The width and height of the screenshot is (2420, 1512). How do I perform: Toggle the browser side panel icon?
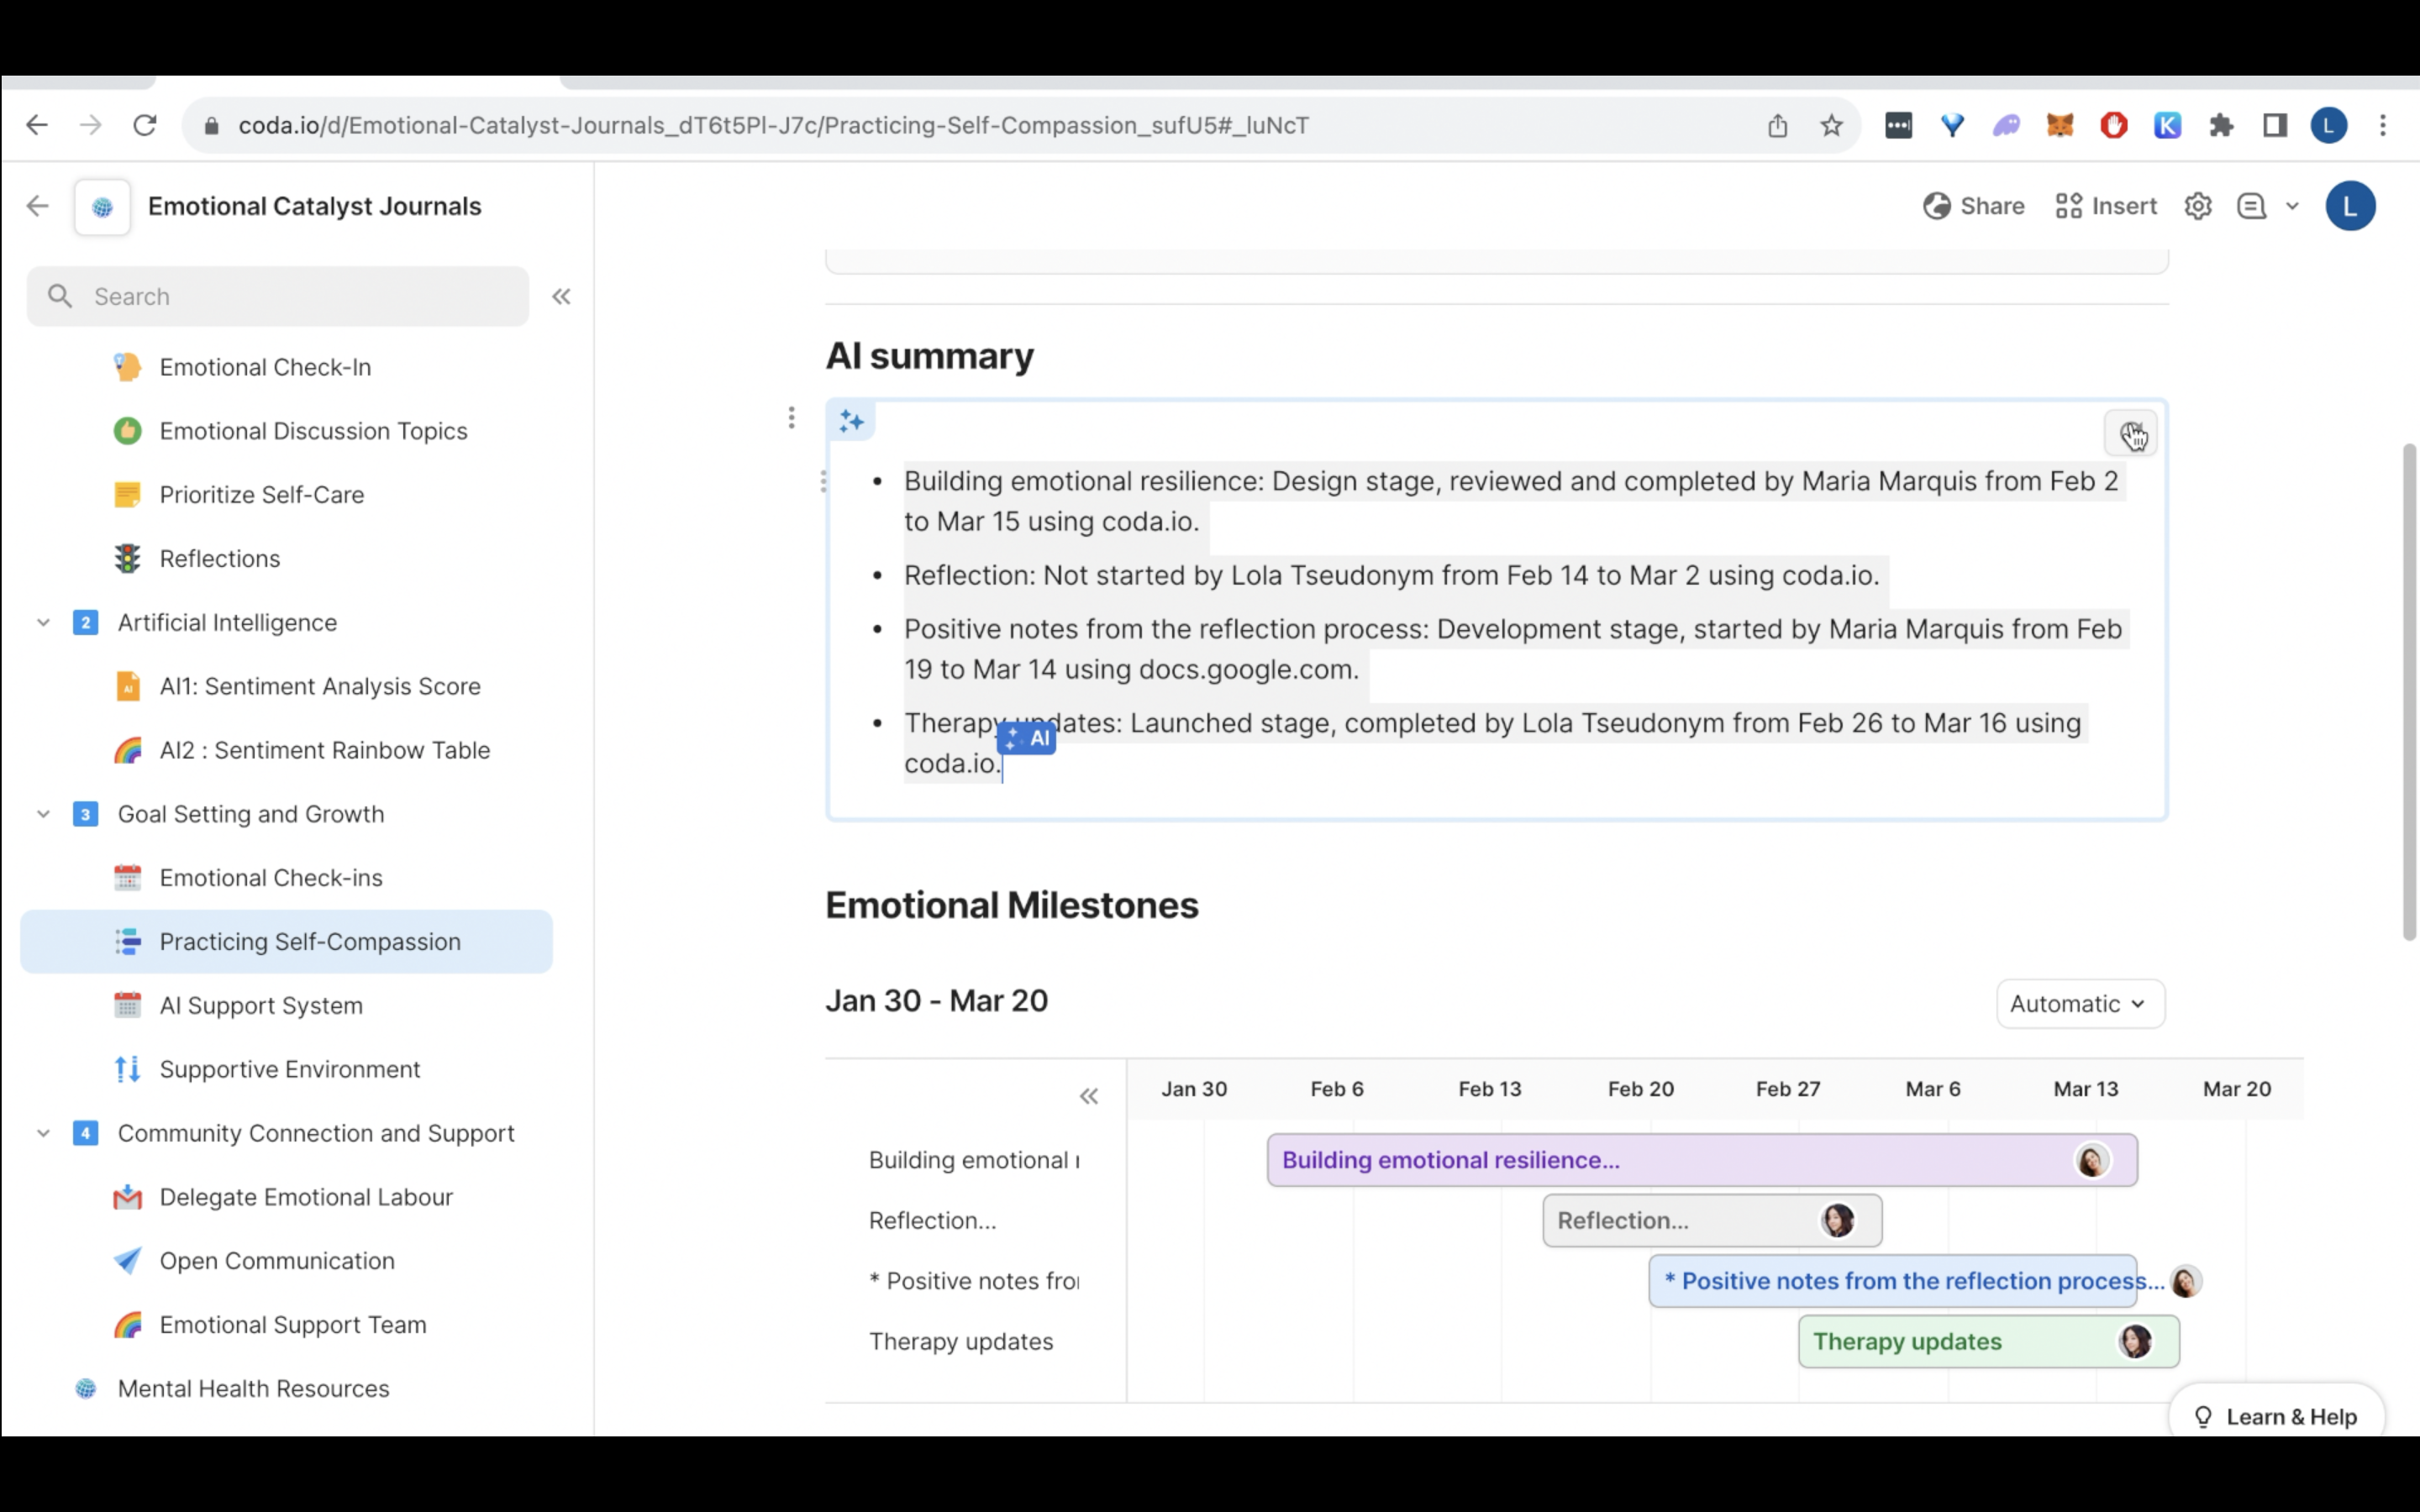[2275, 126]
